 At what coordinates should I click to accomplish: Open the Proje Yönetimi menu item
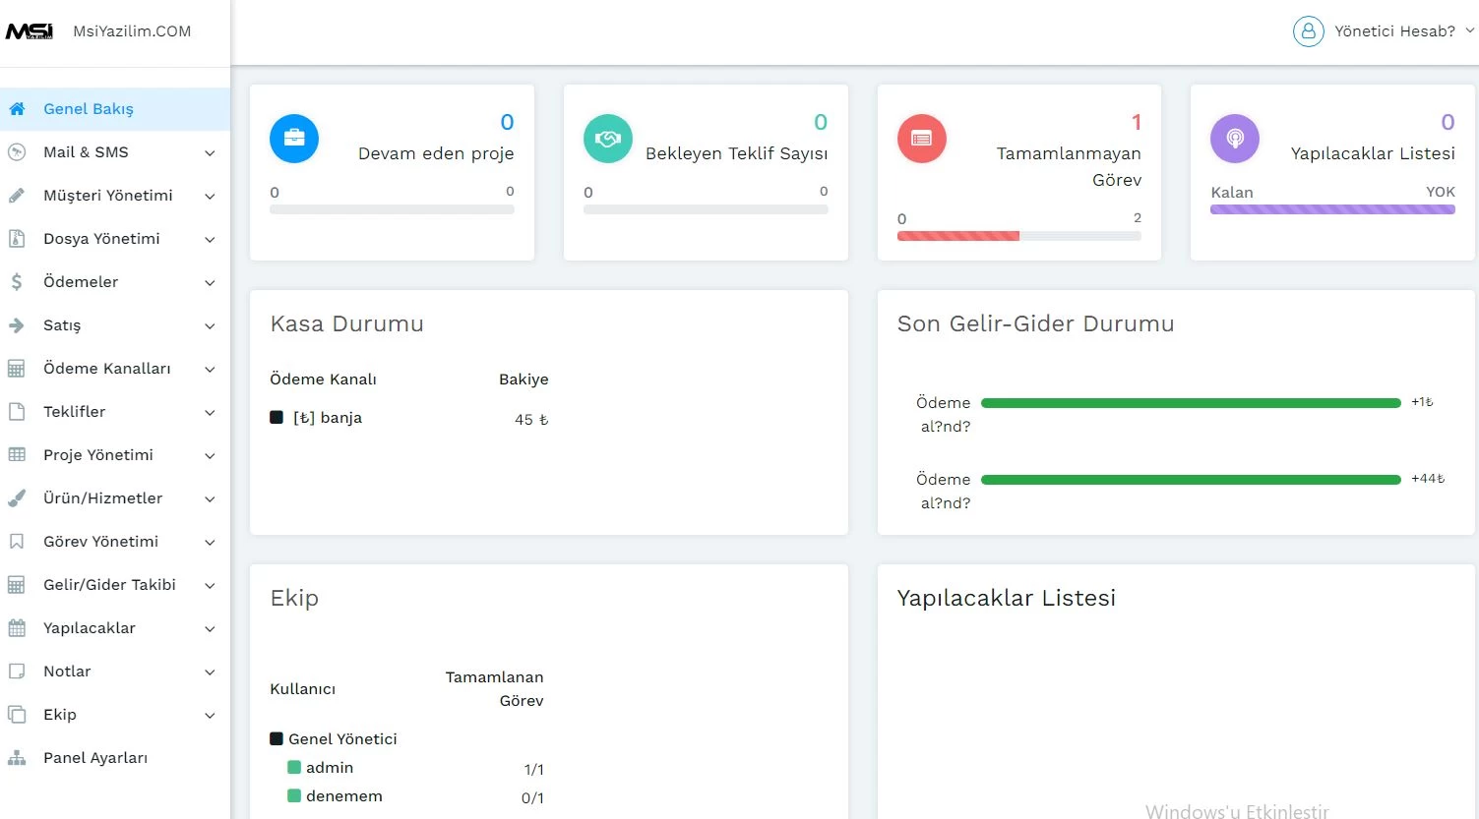click(98, 455)
